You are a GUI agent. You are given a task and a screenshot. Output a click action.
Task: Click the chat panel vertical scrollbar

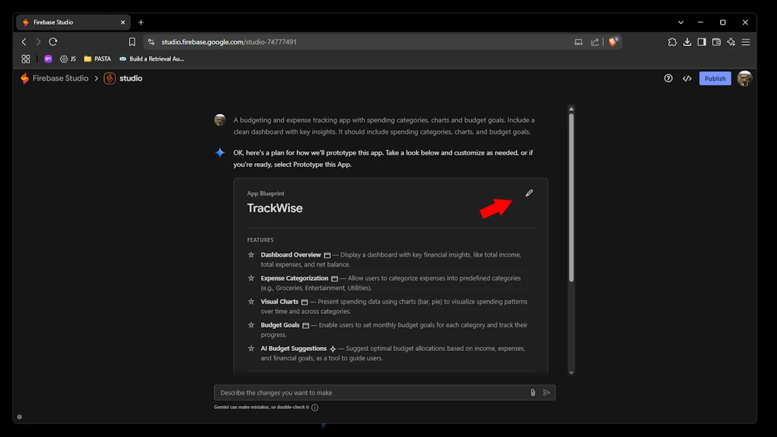pyautogui.click(x=571, y=197)
